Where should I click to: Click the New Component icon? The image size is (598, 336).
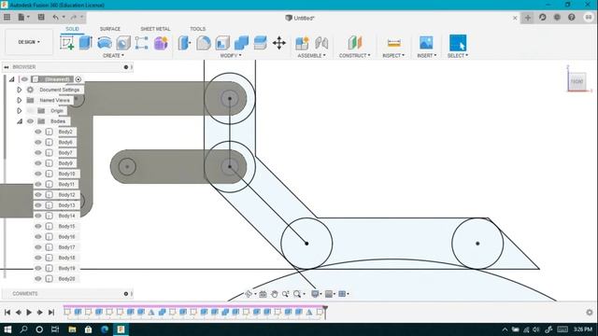tap(302, 43)
